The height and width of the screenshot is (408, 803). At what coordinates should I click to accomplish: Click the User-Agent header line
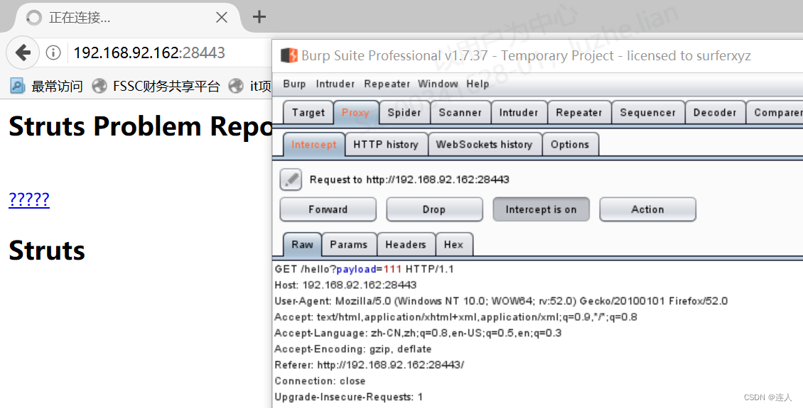(501, 301)
